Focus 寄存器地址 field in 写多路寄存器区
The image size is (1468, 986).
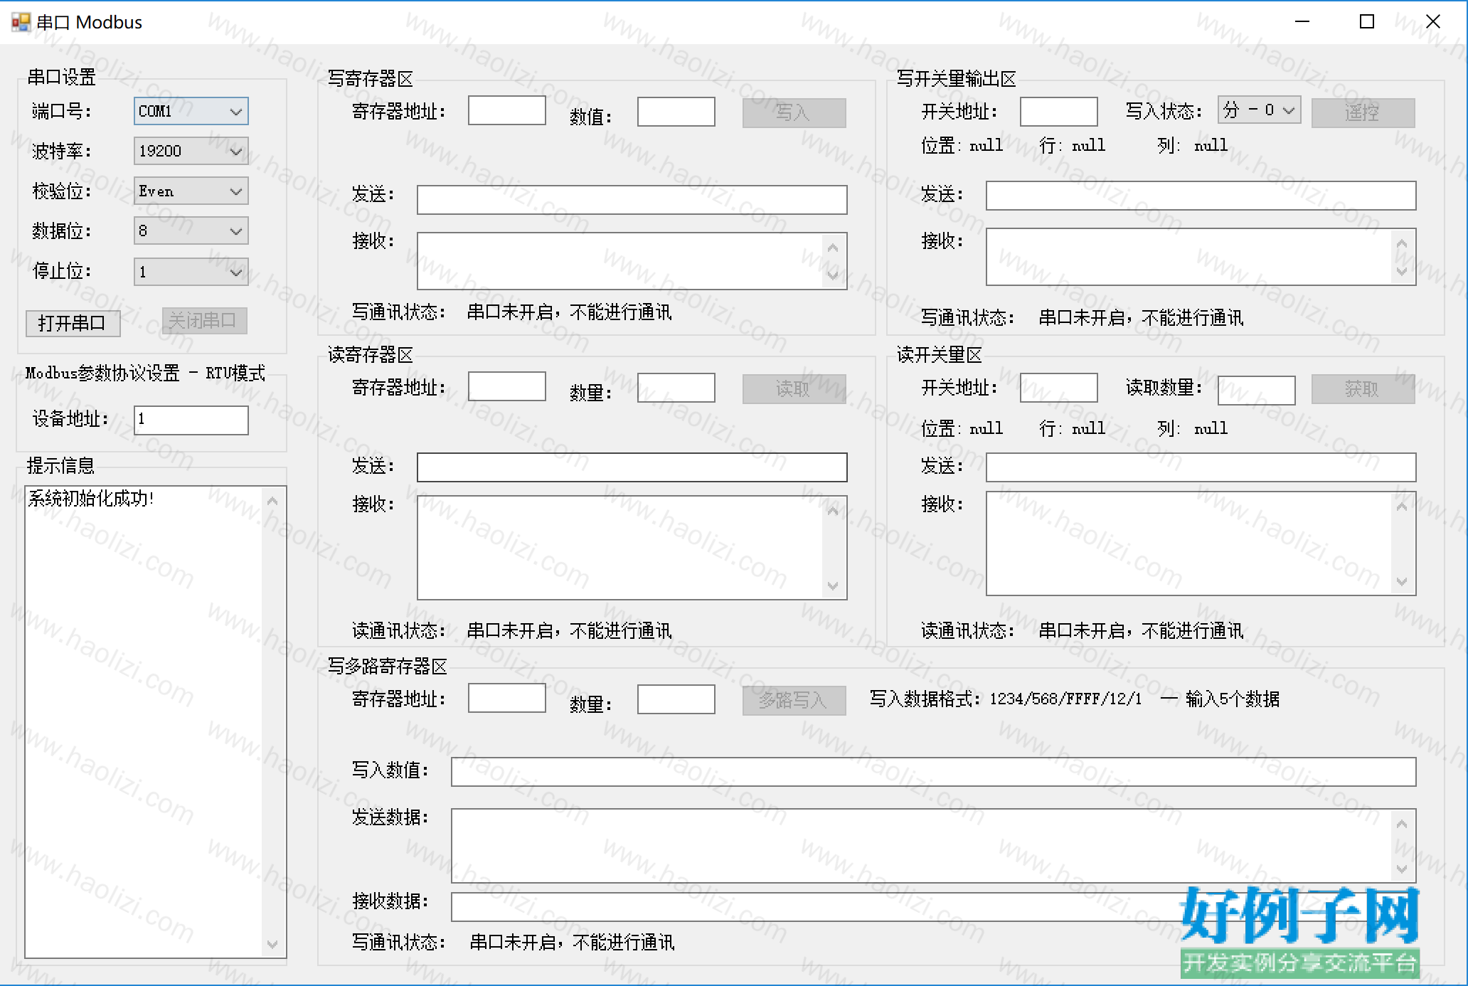tap(506, 699)
